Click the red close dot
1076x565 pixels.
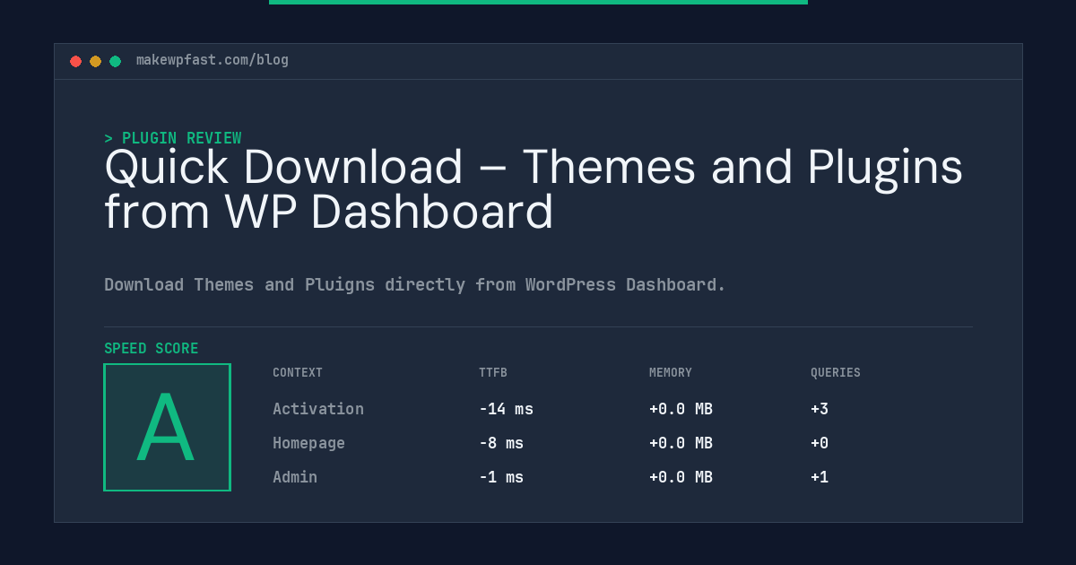[x=75, y=61]
